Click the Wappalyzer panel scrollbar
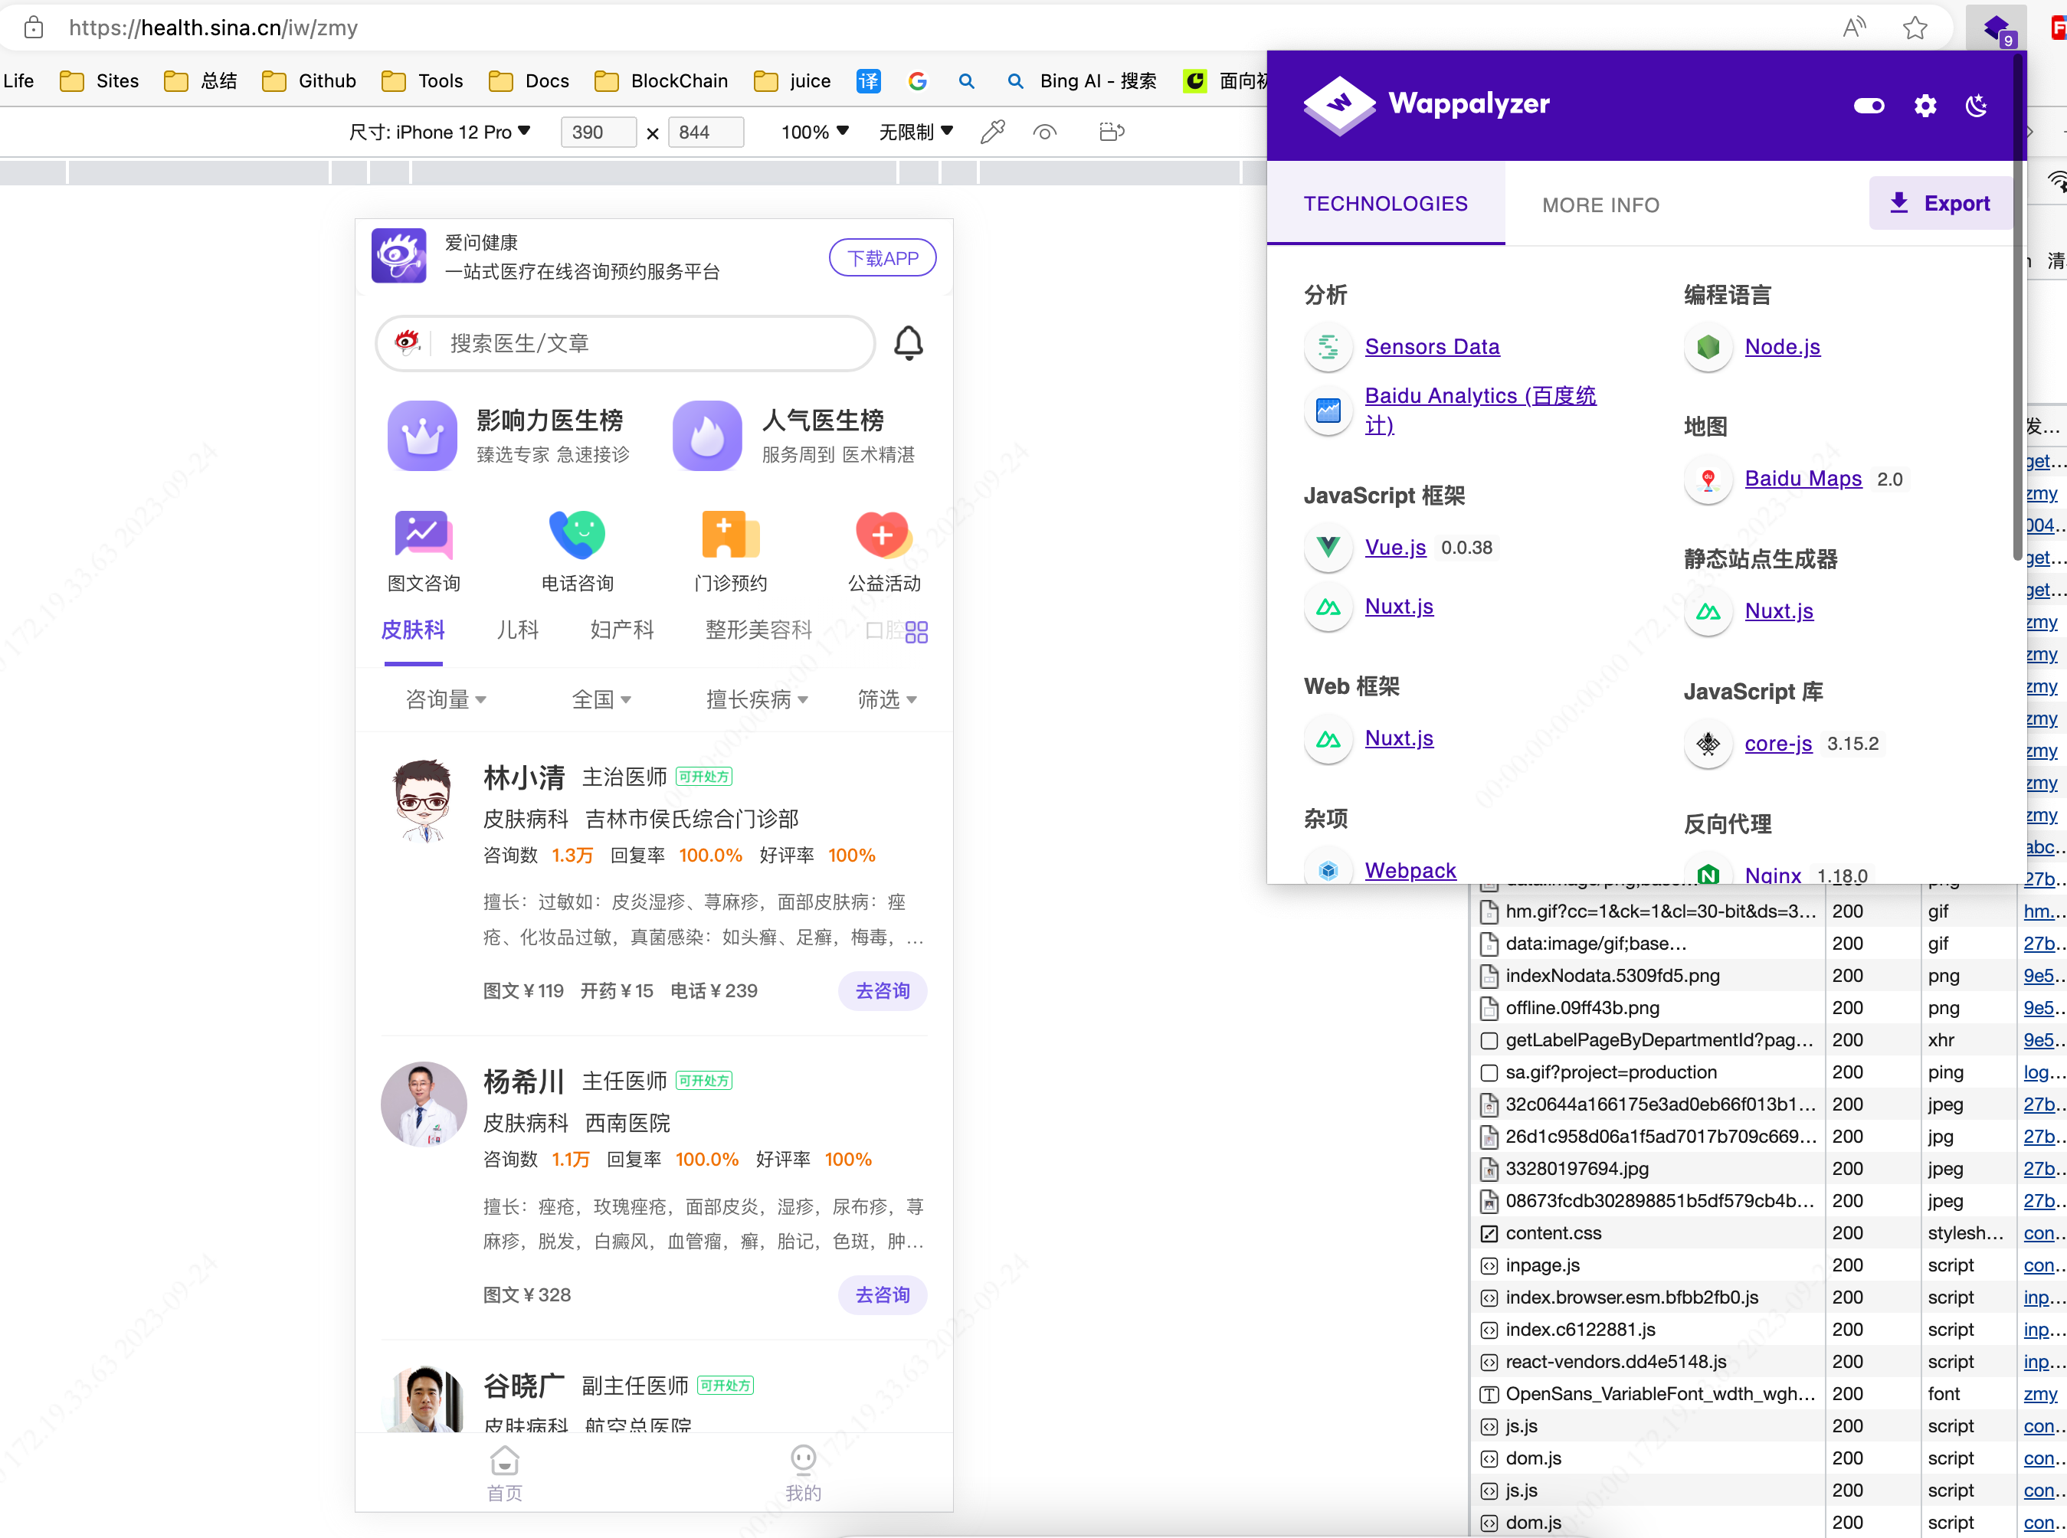2067x1538 pixels. click(2019, 307)
